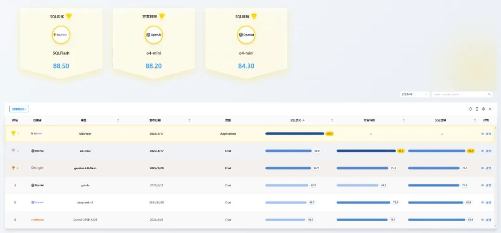The image size is (501, 233).
Task: Click the SQL理解 column header label
Action: coord(441,120)
